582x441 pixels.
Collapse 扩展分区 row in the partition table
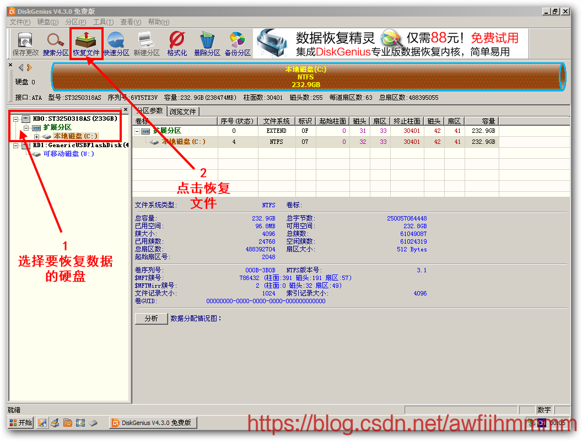(137, 131)
